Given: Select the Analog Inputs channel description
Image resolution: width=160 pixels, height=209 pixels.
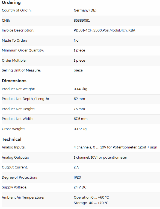Looking at the screenshot, I should coord(115,147).
